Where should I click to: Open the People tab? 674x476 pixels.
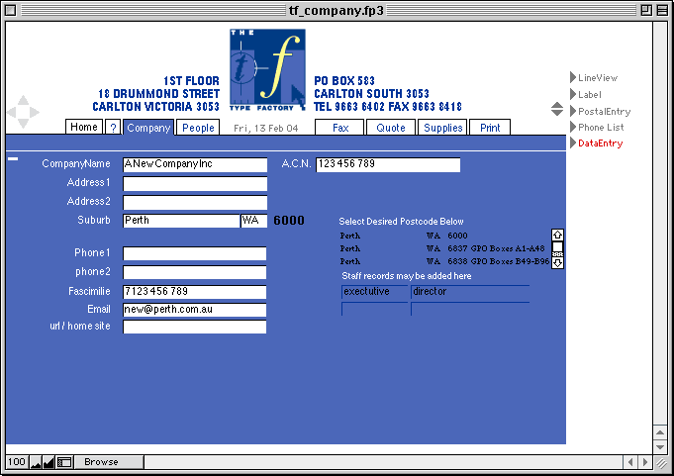(198, 128)
